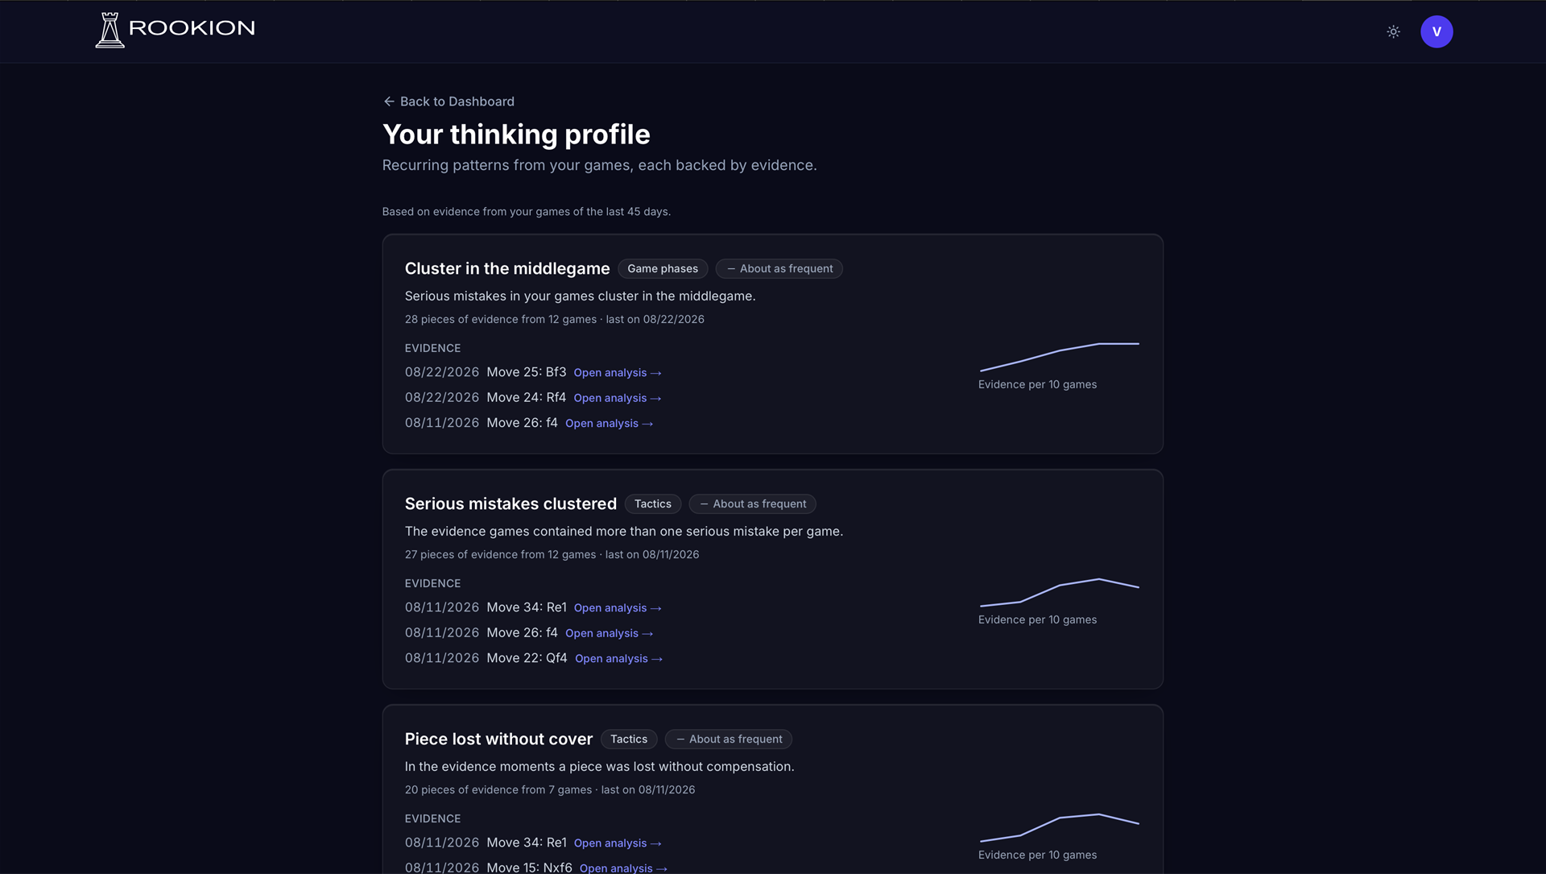View Piece lost without cover sparkline chart
The width and height of the screenshot is (1546, 874).
tap(1059, 827)
